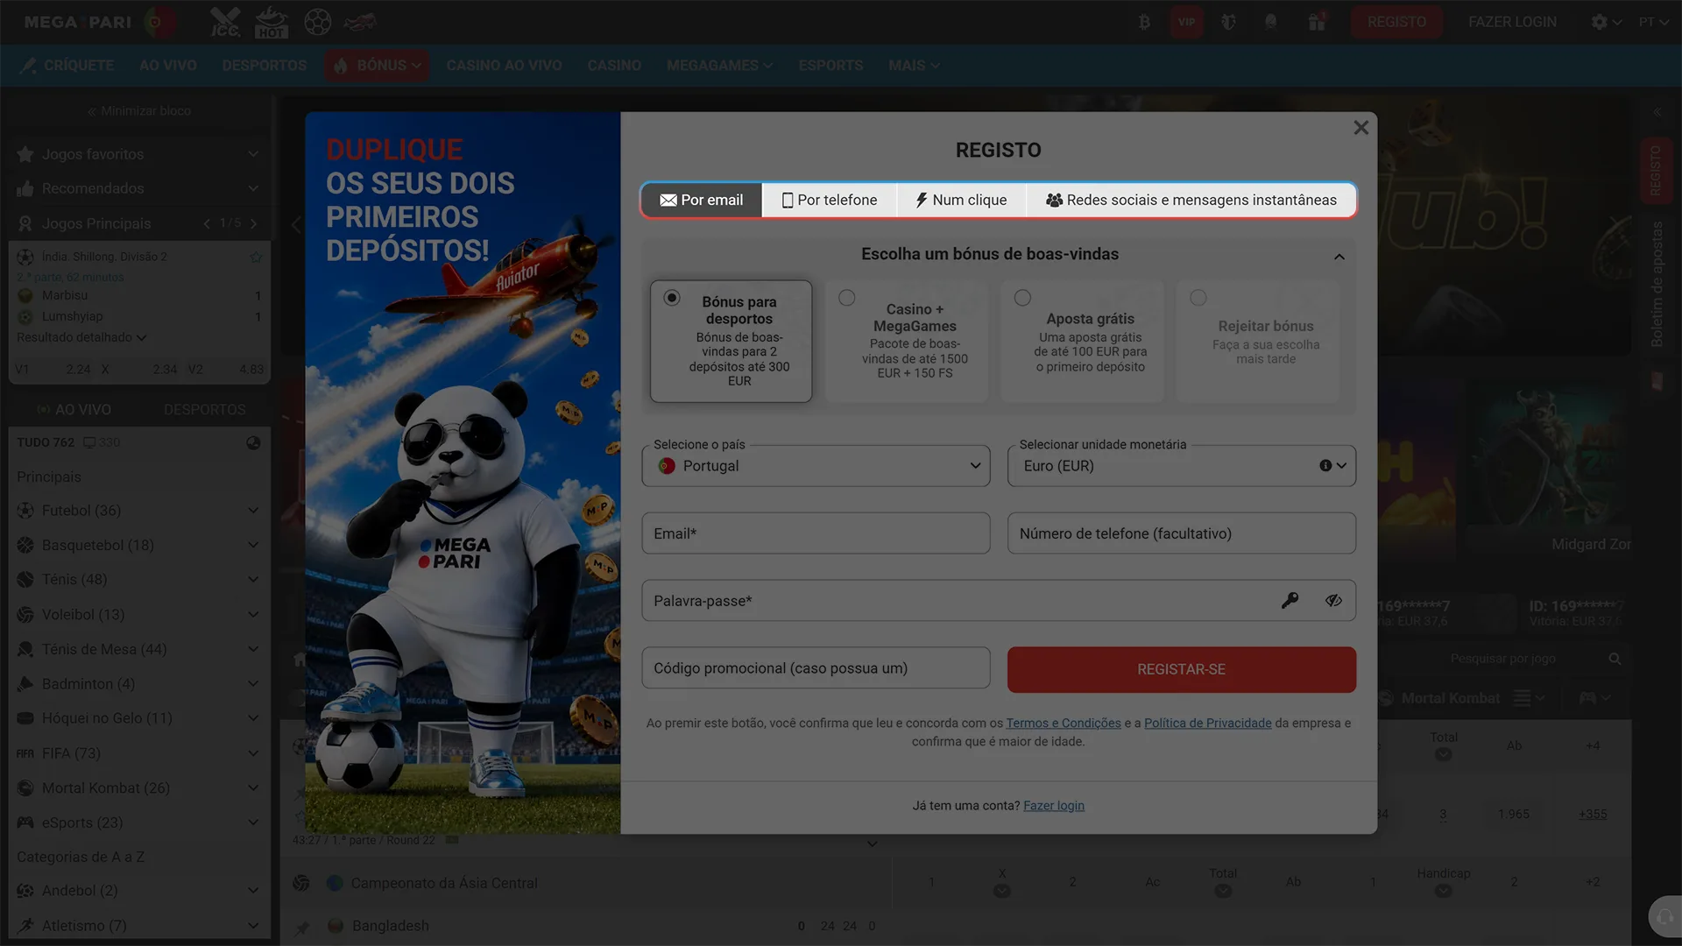Image resolution: width=1682 pixels, height=946 pixels.
Task: Open the settings gear in the header
Action: point(1600,22)
